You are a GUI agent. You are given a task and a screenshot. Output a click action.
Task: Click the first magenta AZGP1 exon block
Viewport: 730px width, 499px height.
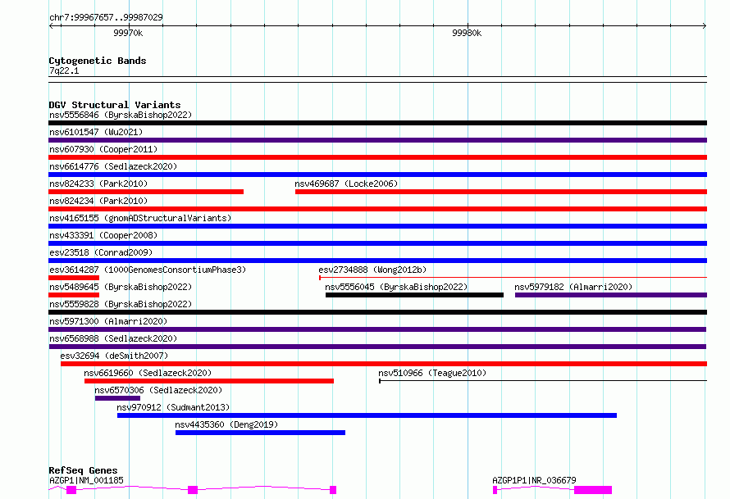pos(71,490)
